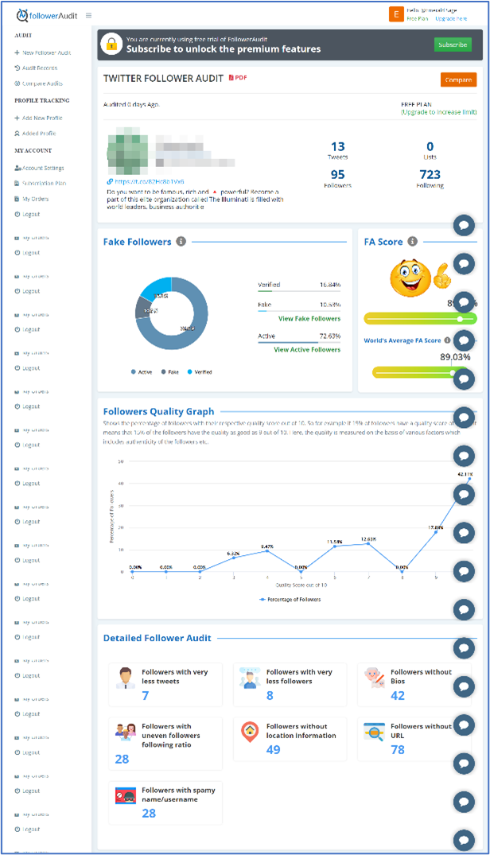Click the blurred profile picture thumbnail

[128, 152]
